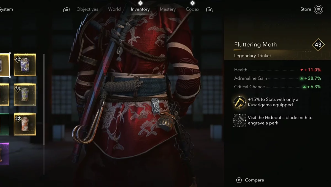331x187 pixels.
Task: Click the blacksmith engrave perk icon
Action: [239, 120]
